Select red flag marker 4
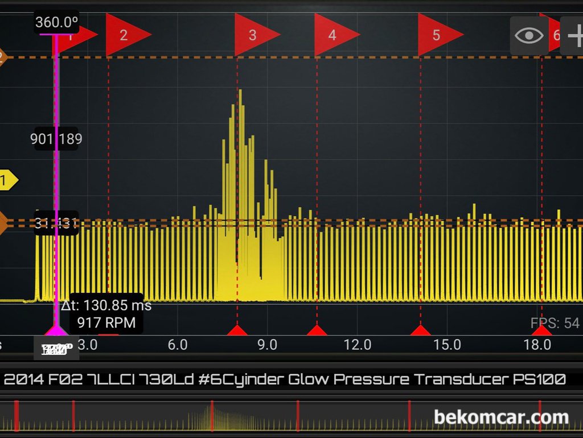Screen dimensions: 583x438 pos(337,35)
